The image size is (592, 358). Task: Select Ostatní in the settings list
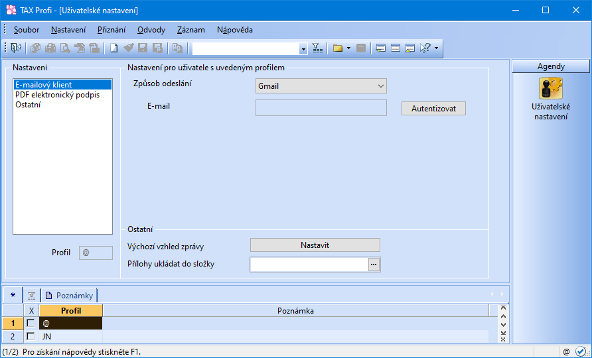click(x=62, y=105)
